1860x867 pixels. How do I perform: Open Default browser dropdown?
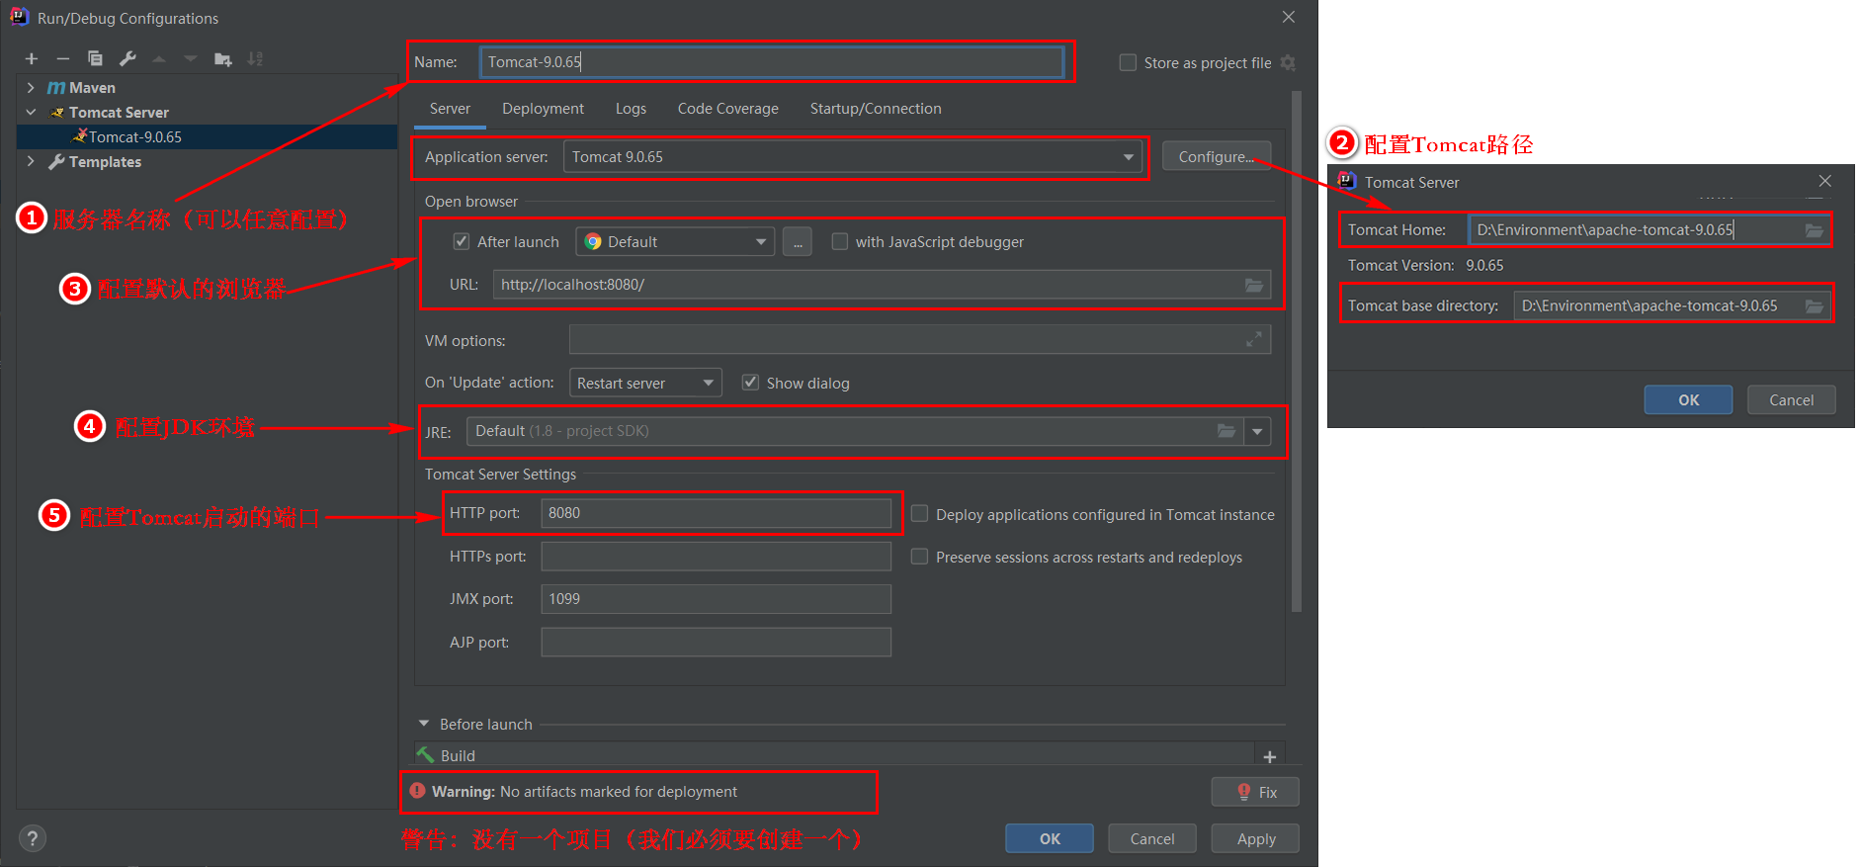pos(675,242)
